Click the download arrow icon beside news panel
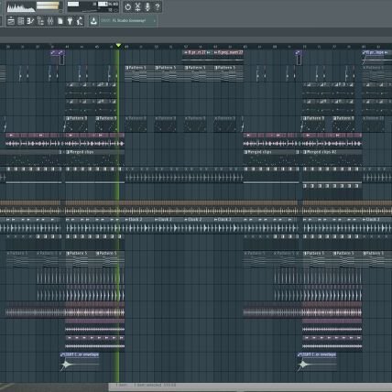392x392 pixels. tap(93, 21)
